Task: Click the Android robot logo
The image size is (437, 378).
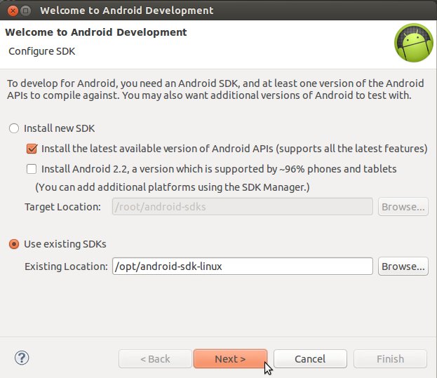Action: point(414,43)
